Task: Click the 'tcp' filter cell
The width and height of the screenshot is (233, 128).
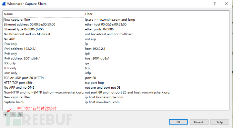Action: coord(87,68)
